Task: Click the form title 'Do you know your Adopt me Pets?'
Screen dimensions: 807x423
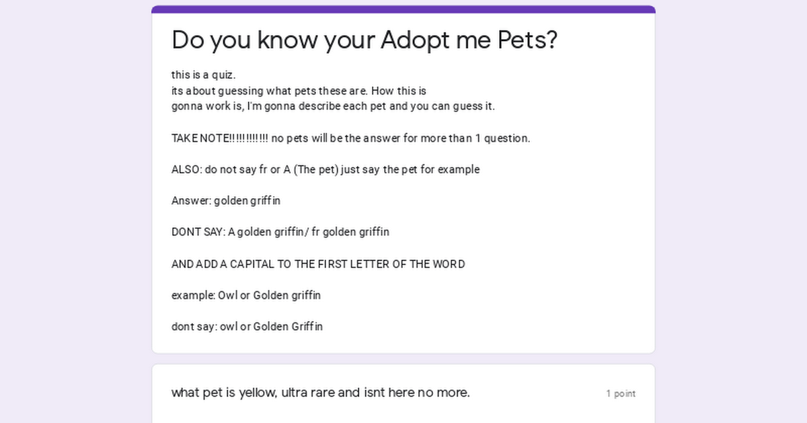Action: [364, 40]
